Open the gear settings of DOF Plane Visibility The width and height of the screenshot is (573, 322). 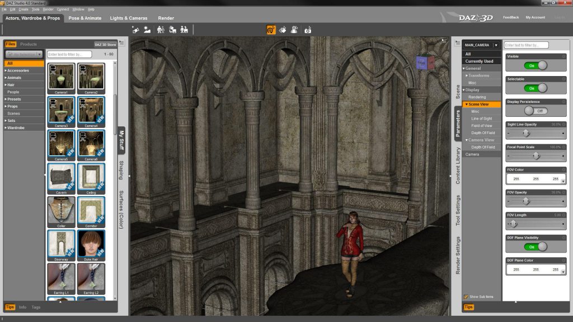564,237
